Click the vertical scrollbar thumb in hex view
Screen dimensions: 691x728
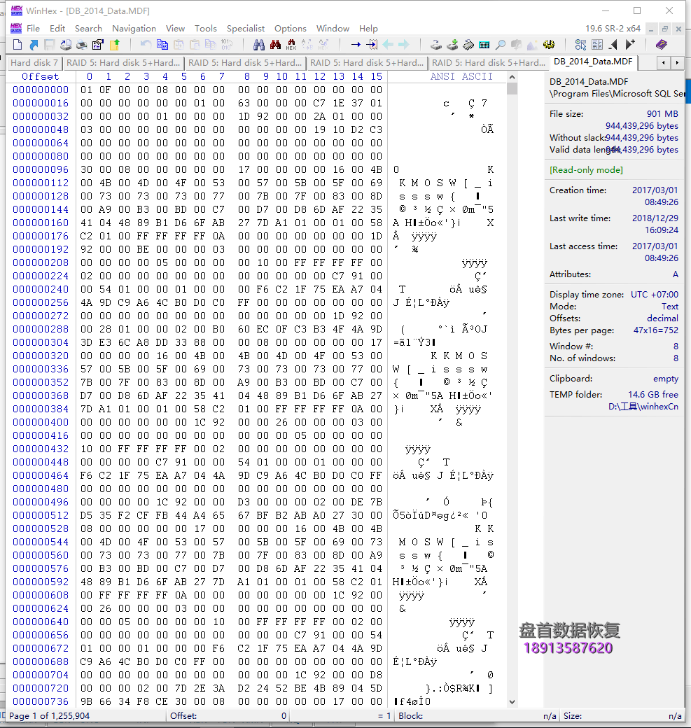(x=512, y=88)
